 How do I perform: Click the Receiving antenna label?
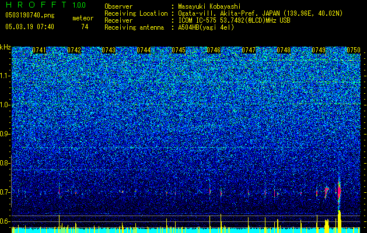coord(134,27)
